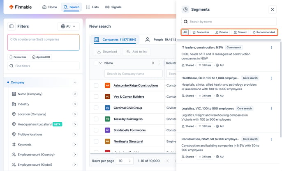Screen dimensions: 282x171
Task: Click the Find filters search field
Action: tap(43, 66)
